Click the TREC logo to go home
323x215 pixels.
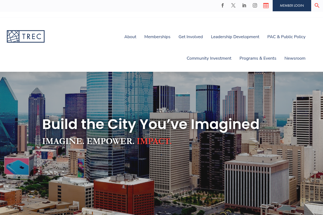point(26,36)
